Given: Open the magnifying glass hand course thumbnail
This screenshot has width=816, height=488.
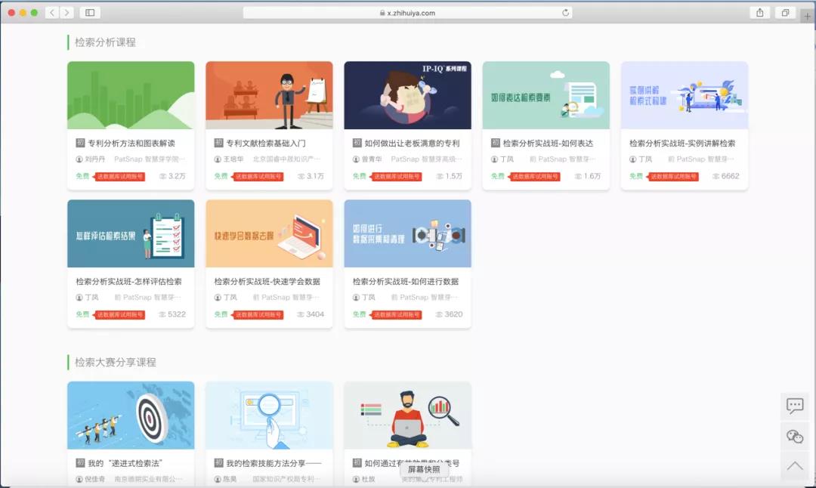Looking at the screenshot, I should pos(269,415).
